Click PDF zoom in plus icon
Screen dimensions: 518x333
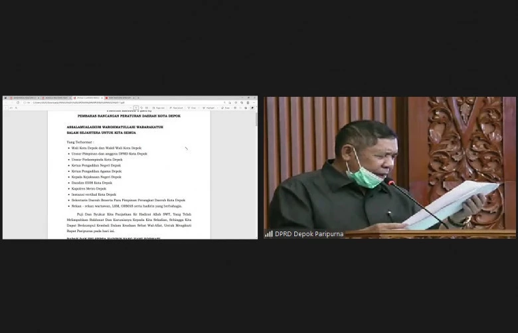pyautogui.click(x=136, y=108)
